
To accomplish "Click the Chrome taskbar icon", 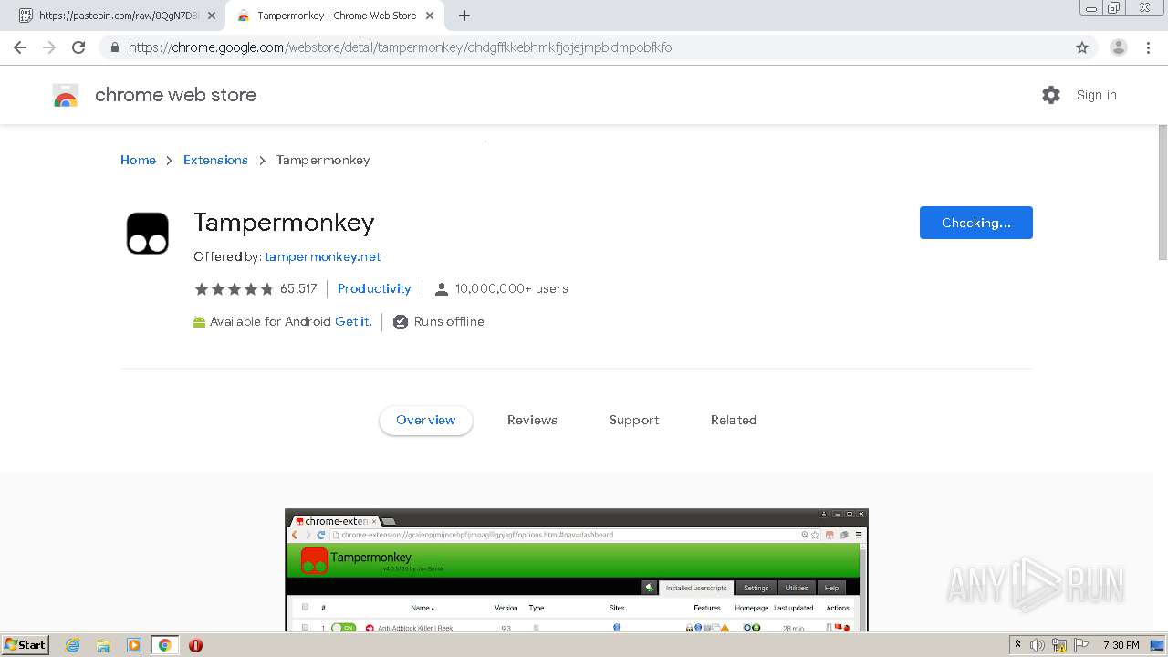I will tap(164, 645).
